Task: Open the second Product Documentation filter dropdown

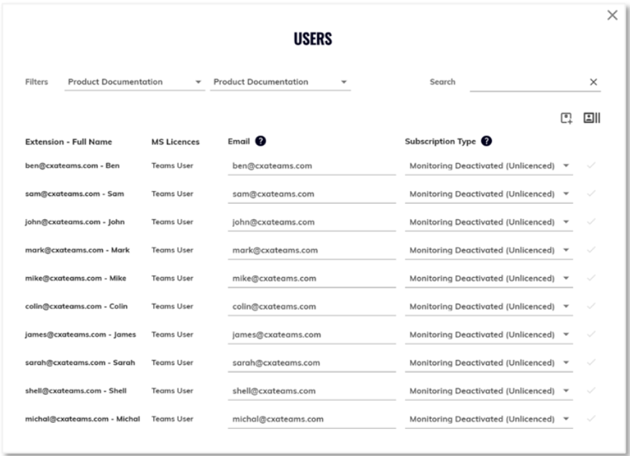Action: [x=280, y=82]
